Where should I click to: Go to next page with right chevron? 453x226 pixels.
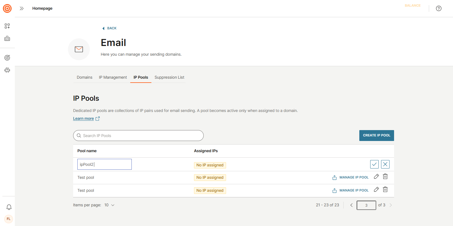click(391, 205)
